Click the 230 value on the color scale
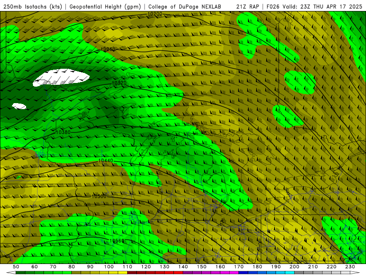The width and height of the screenshot is (366, 275). point(350,267)
